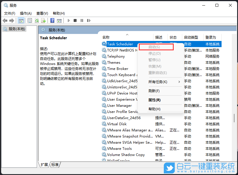Restart the service with the restart toolbar icon

coord(89,20)
